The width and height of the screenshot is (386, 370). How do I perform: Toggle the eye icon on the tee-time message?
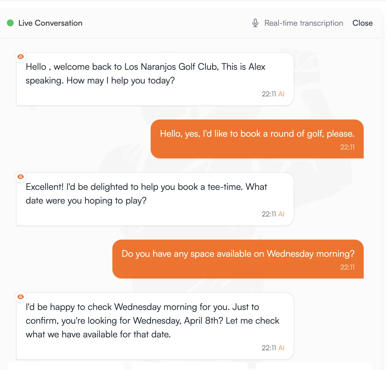point(21,177)
